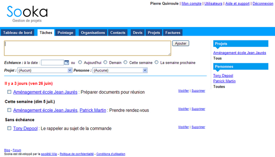
Task: Open Conditions d'utilisation link
Action: coord(111,154)
